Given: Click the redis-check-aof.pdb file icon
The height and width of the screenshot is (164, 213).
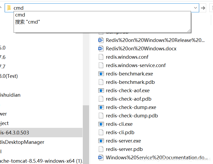Looking at the screenshot, I should 101,99.
